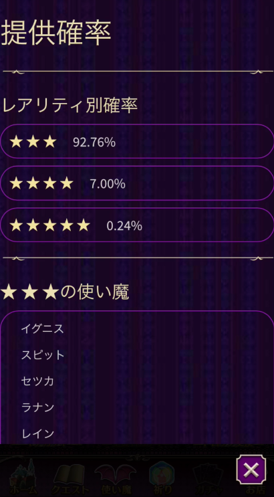Close the 提供確率 dialog with X
Image resolution: width=274 pixels, height=497 pixels.
point(251,470)
